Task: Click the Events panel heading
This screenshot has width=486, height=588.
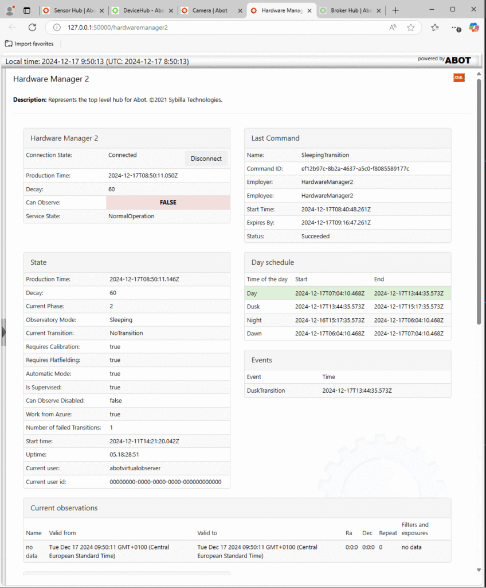Action: [x=261, y=360]
